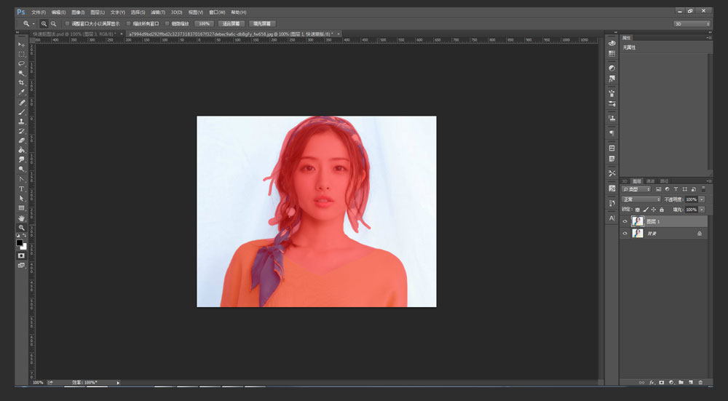Click the lock all icon in Layers panel
Image resolution: width=728 pixels, height=401 pixels.
point(661,210)
